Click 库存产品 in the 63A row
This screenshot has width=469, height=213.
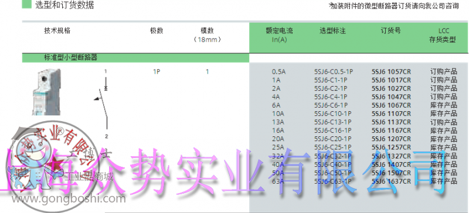tap(444, 181)
